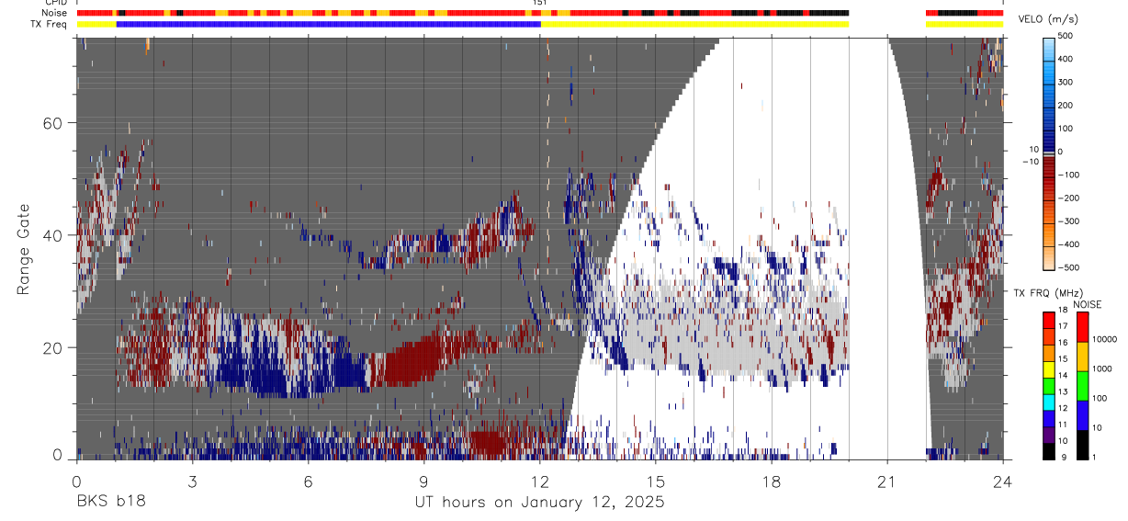Click the '-10' label left of velocity bar

(1032, 162)
